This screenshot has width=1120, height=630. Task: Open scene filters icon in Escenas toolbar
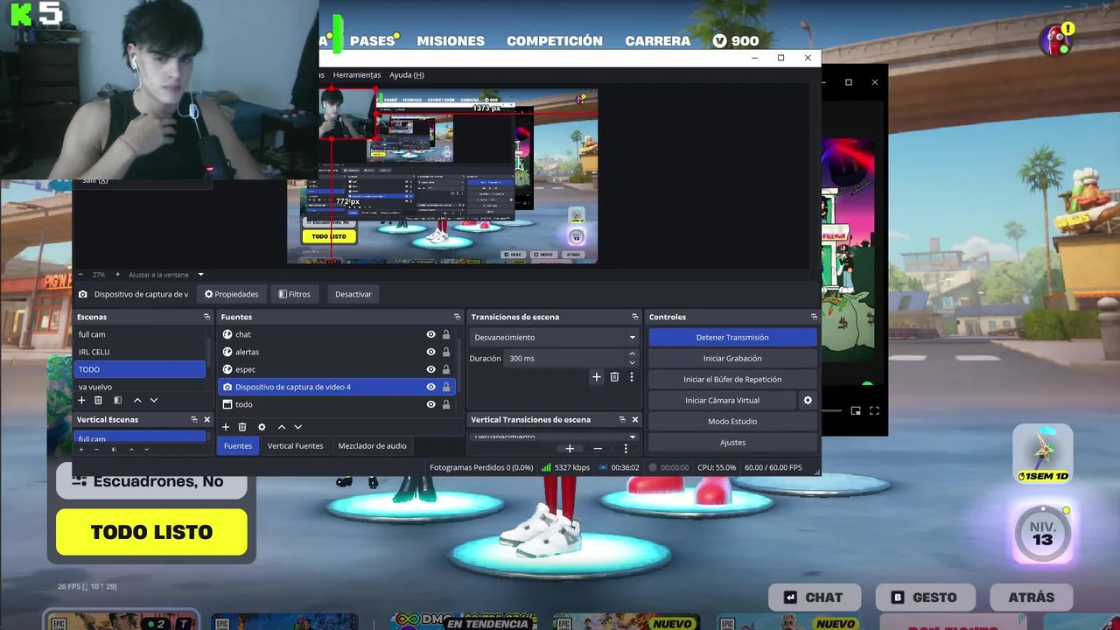(117, 400)
